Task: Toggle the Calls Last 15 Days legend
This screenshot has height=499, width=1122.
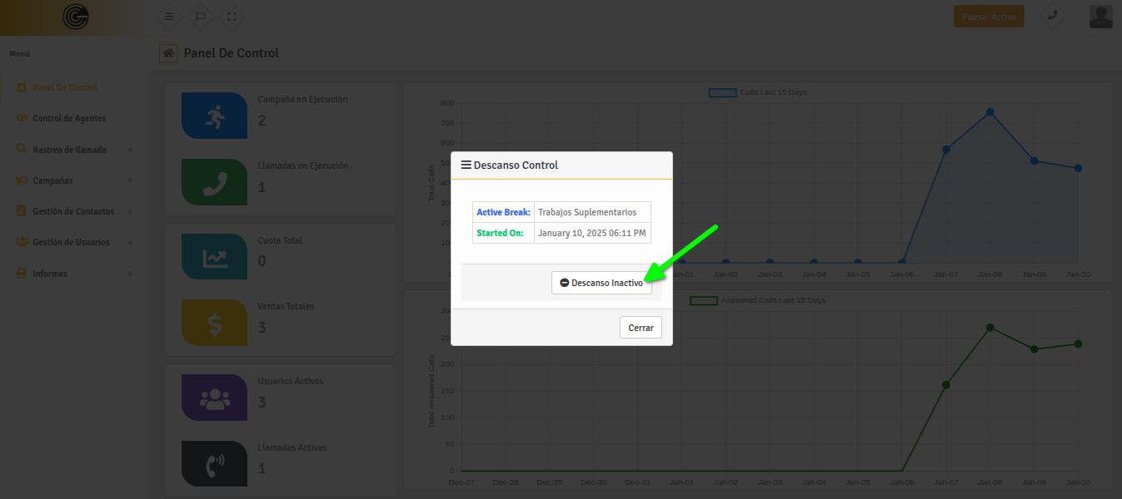Action: click(x=757, y=92)
